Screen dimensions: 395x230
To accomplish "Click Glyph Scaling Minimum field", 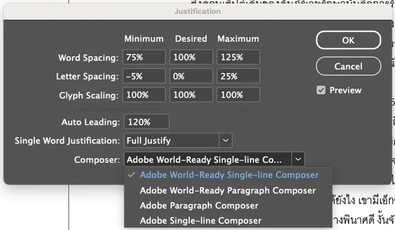I will 144,95.
